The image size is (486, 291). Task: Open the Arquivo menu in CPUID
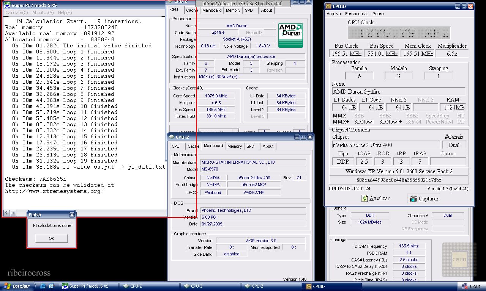click(x=334, y=14)
